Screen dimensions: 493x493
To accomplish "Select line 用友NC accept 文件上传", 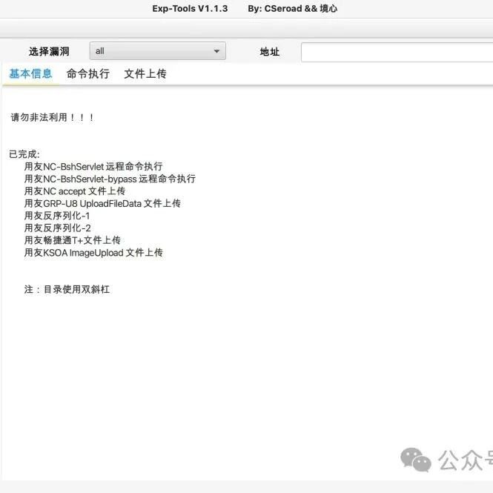I will [75, 191].
